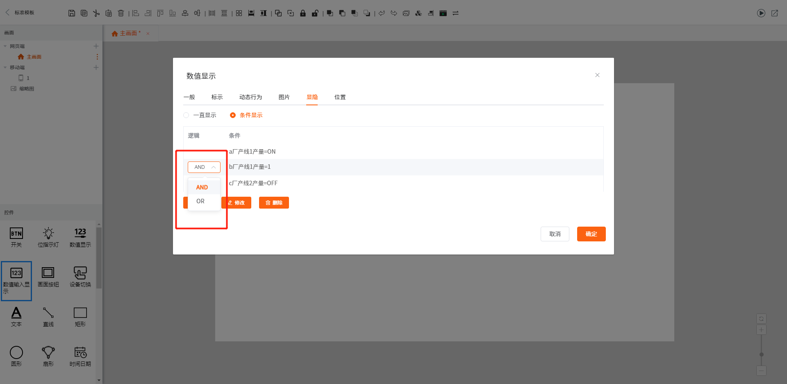Click the 确定 button
Image resolution: width=787 pixels, height=384 pixels.
pos(591,234)
